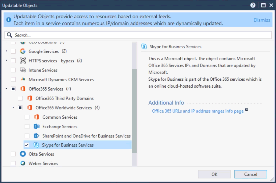Check the Exchange Services checkbox
Viewport: 276px width, 183px height.
click(27, 126)
